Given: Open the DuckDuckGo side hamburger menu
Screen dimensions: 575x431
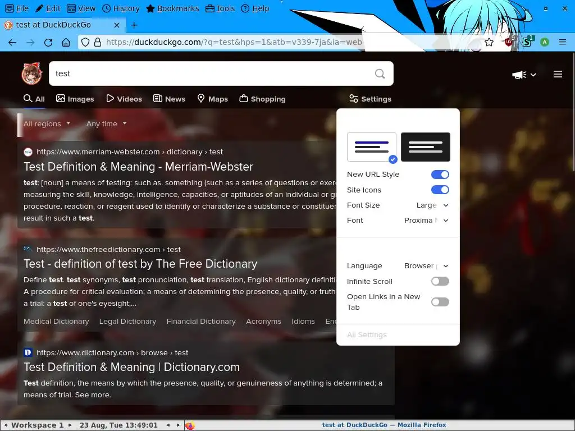Looking at the screenshot, I should tap(558, 75).
